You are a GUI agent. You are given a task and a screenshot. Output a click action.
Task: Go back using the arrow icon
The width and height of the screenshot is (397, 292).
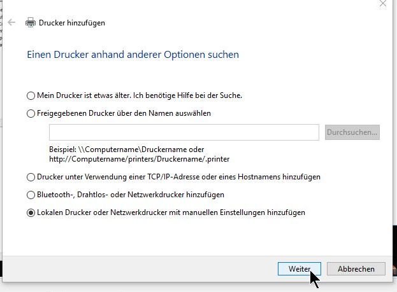[x=11, y=22]
